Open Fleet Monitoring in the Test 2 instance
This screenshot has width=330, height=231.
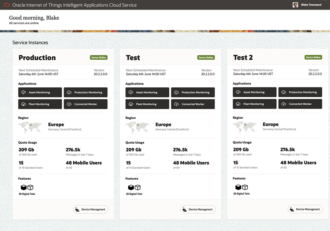(x=255, y=104)
